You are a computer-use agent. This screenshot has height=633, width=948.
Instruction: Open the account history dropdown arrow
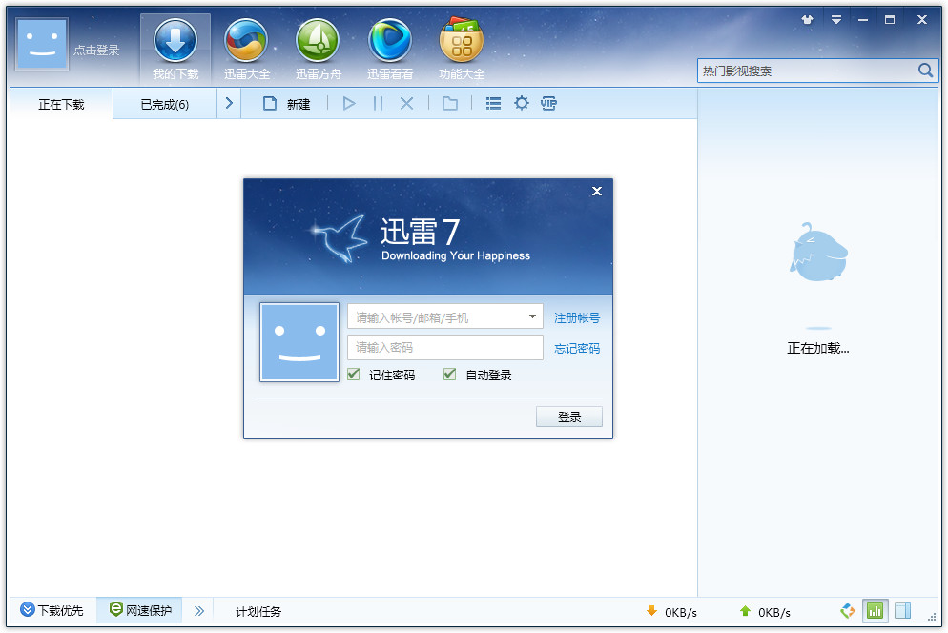click(532, 316)
